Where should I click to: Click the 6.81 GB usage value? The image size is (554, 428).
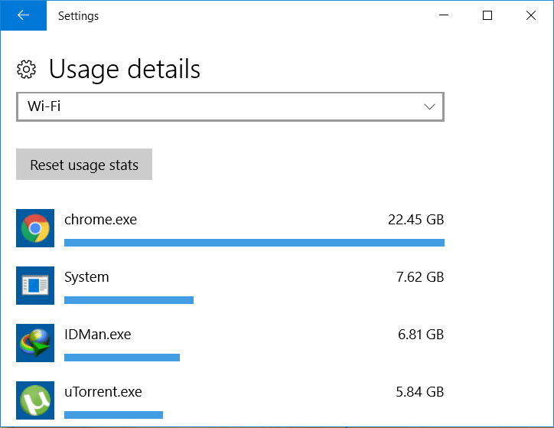point(420,335)
